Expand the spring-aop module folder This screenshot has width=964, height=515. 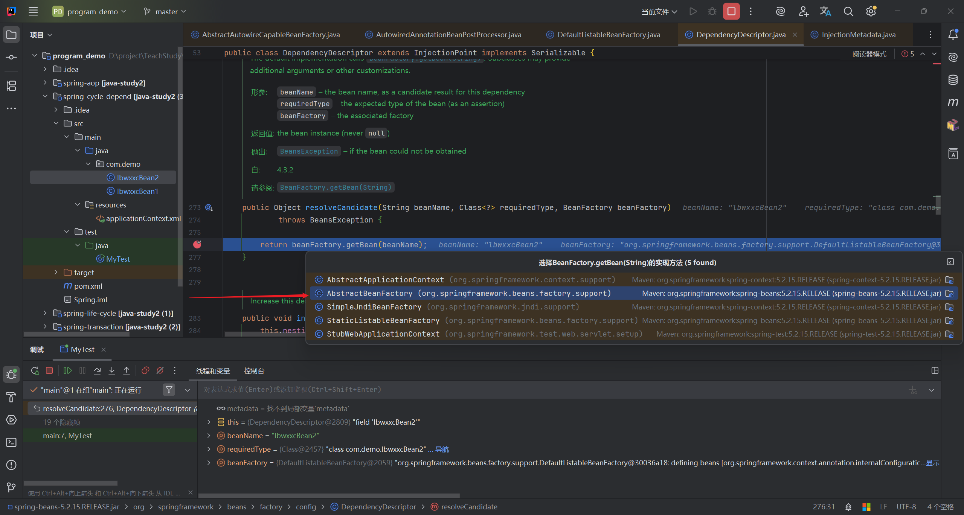click(45, 83)
